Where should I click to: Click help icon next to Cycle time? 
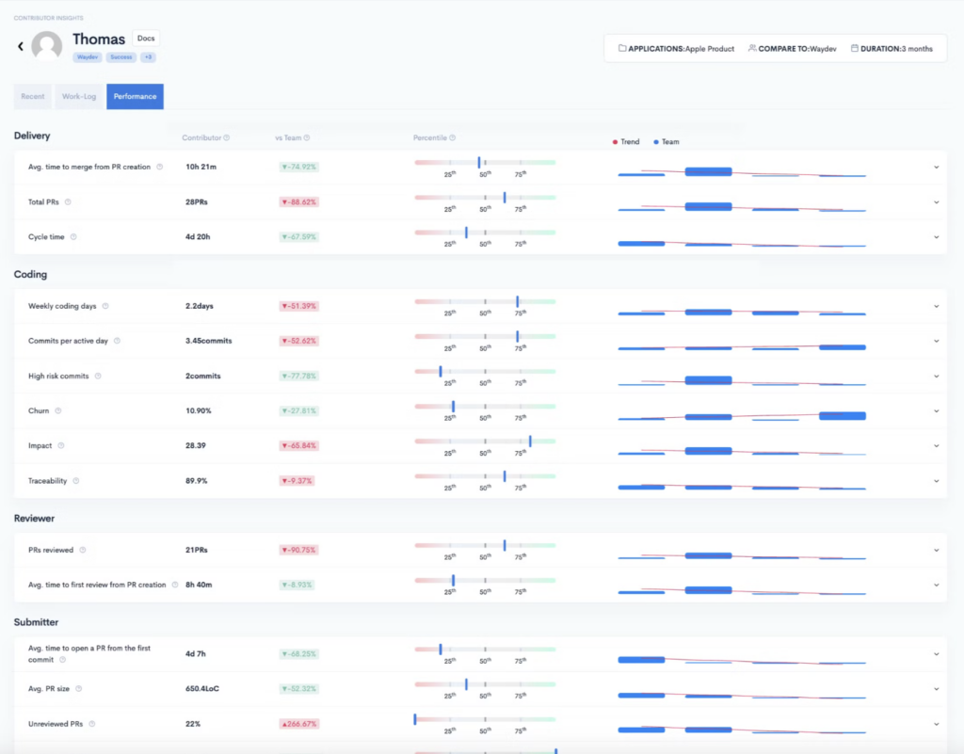[x=73, y=237]
